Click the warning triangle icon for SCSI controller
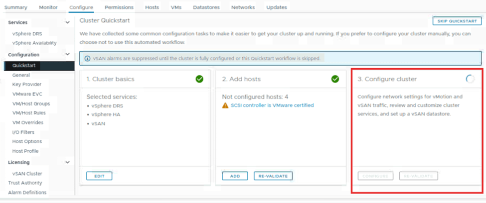This screenshot has height=203, width=486. click(x=225, y=105)
